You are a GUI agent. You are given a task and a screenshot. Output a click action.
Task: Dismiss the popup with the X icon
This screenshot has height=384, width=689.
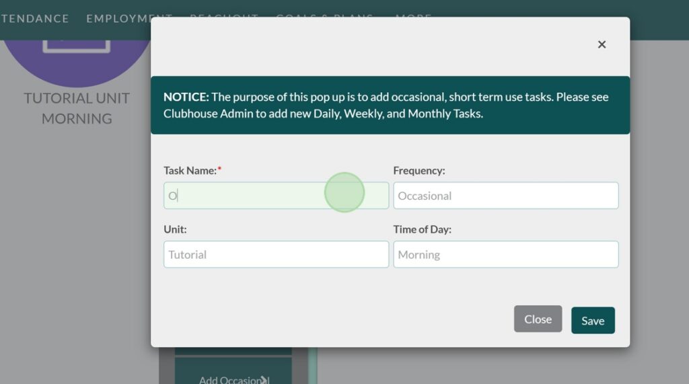602,44
